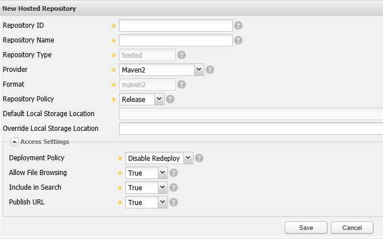383x239 pixels.
Task: Focus the Repository ID text field
Action: (x=176, y=25)
